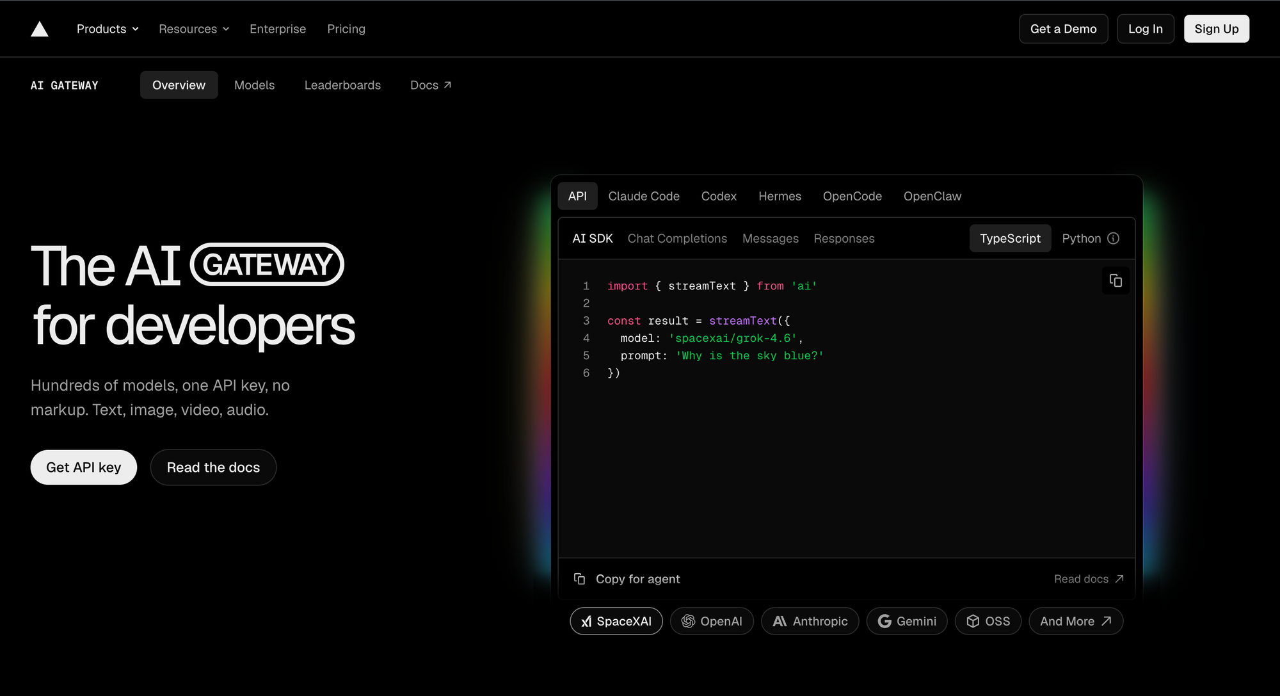Click the Python info circle icon

1114,238
